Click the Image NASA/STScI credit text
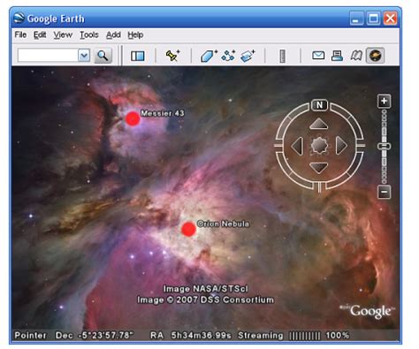Image resolution: width=419 pixels, height=349 pixels. 206,289
